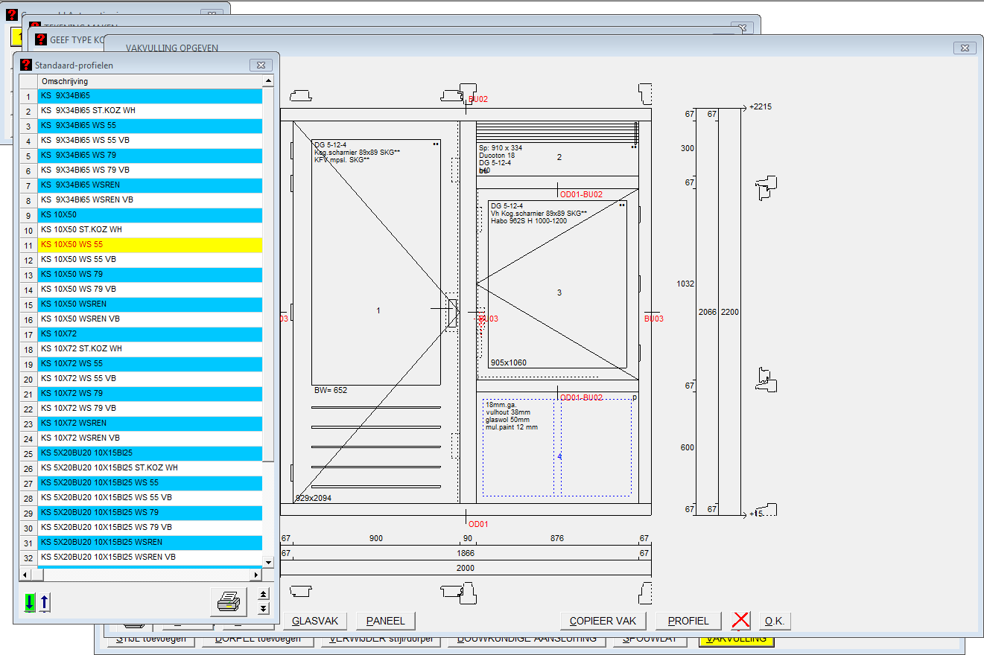Click the profile section icon beside dimension 1032
The width and height of the screenshot is (984, 655).
coord(766,189)
